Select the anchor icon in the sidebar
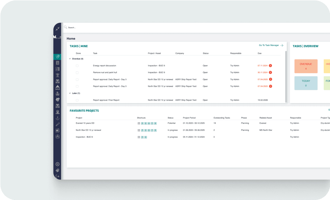This screenshot has width=330, height=200. click(57, 118)
